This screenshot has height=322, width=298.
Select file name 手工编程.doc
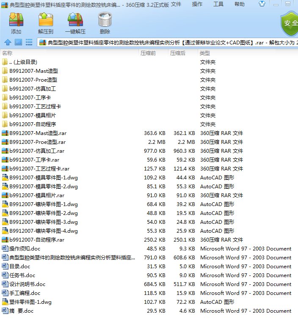[x=25, y=293]
